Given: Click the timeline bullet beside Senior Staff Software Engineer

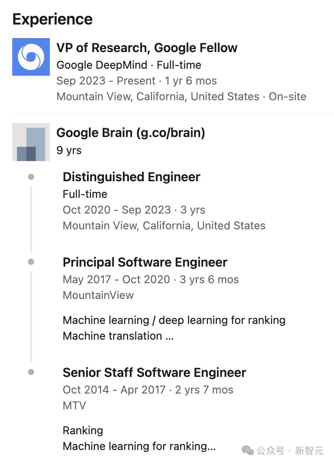Looking at the screenshot, I should 31,372.
